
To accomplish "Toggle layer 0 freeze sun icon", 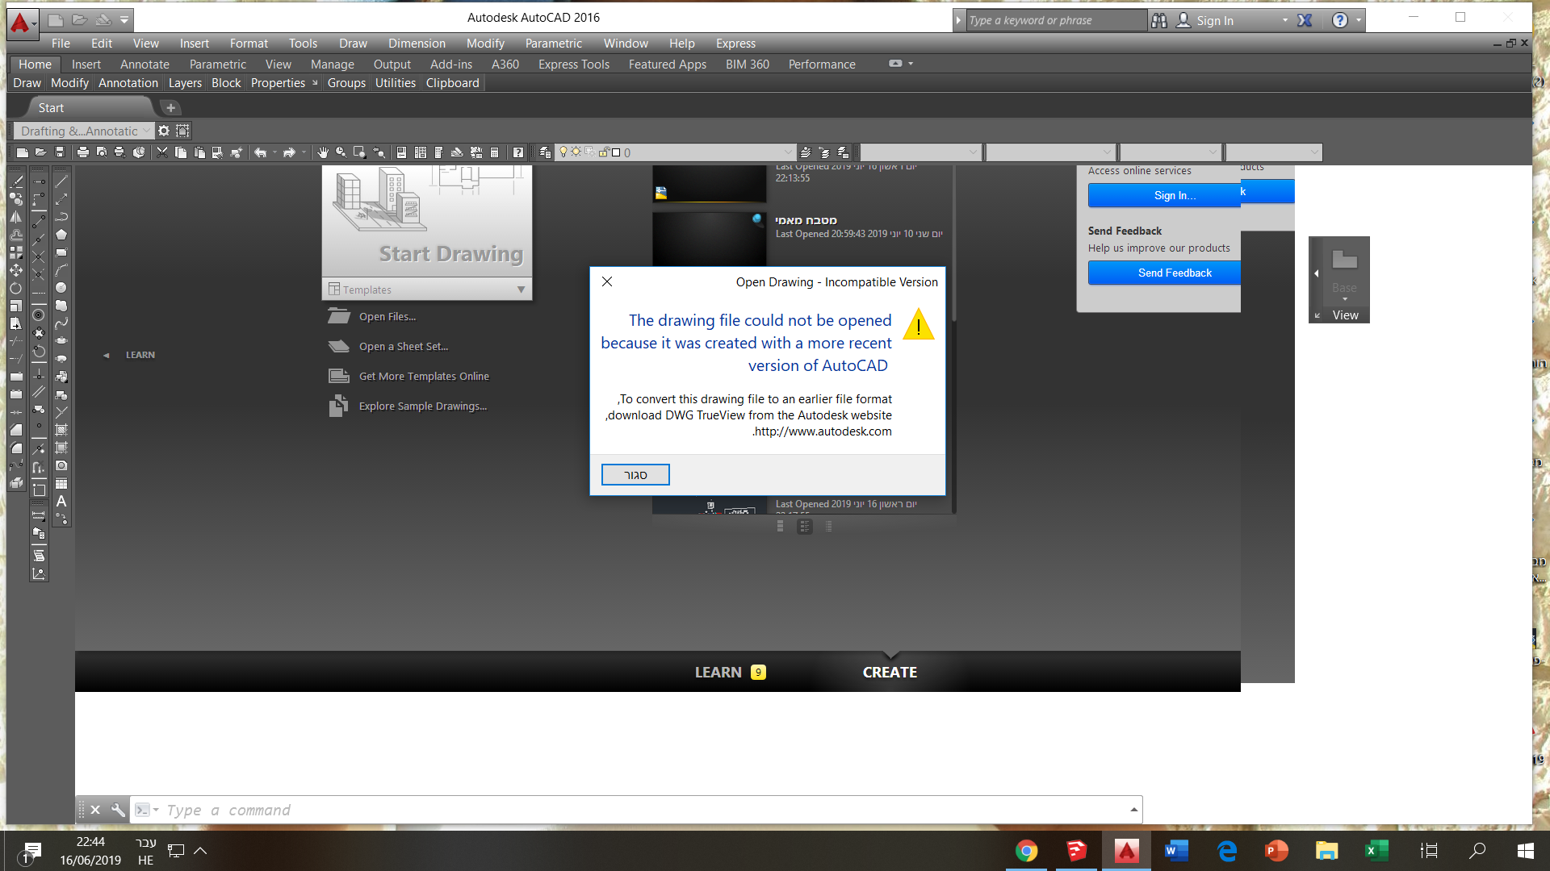I will (x=576, y=152).
